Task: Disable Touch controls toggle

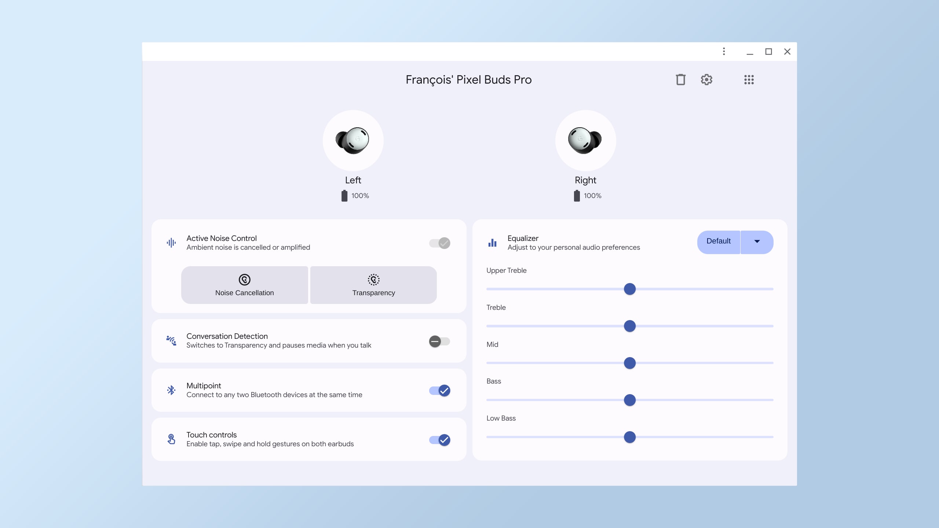Action: click(x=440, y=440)
